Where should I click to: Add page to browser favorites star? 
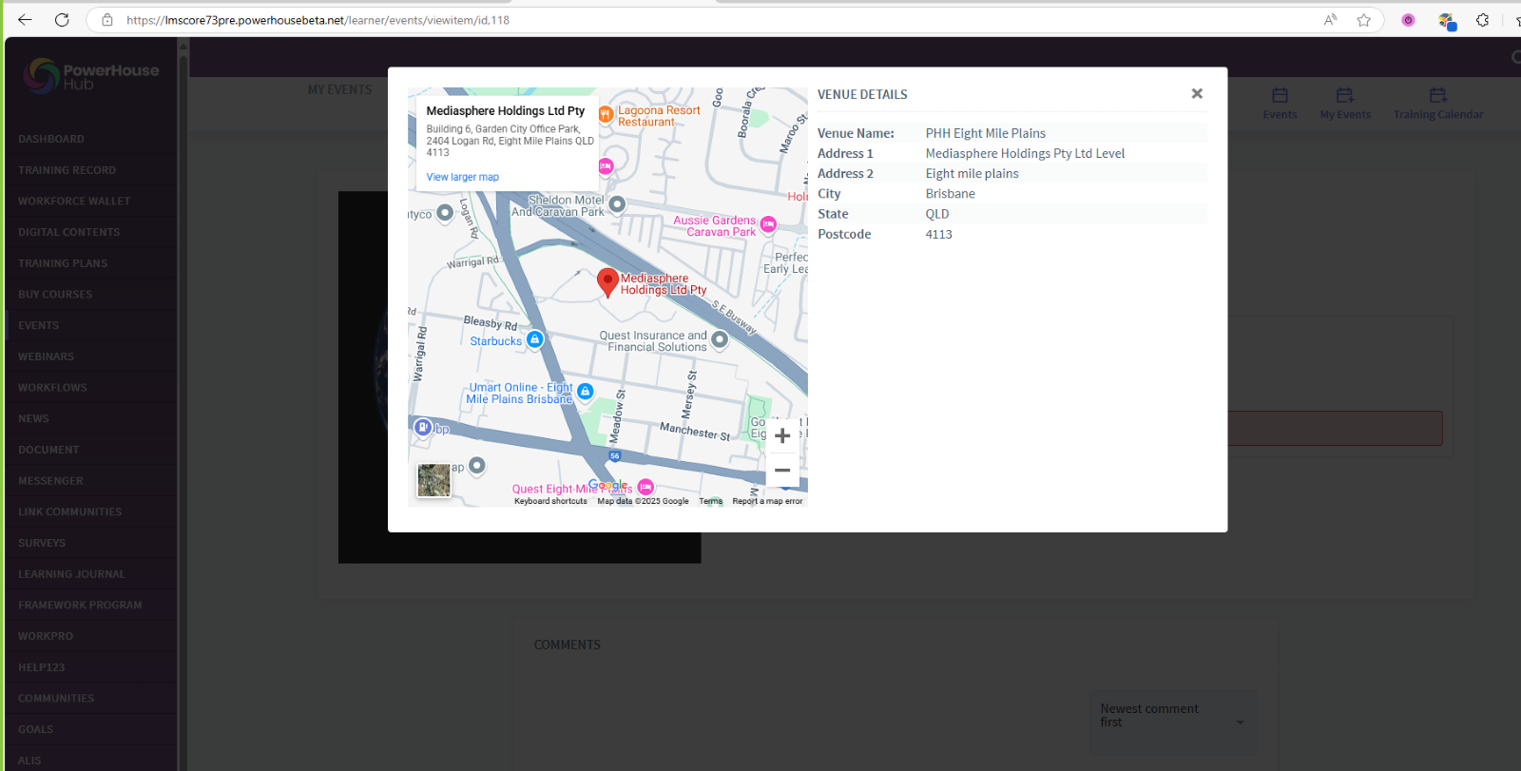point(1364,20)
